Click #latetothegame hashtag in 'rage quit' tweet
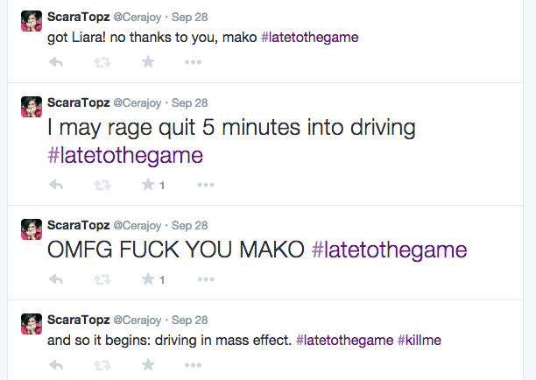This screenshot has width=536, height=380. pos(125,155)
